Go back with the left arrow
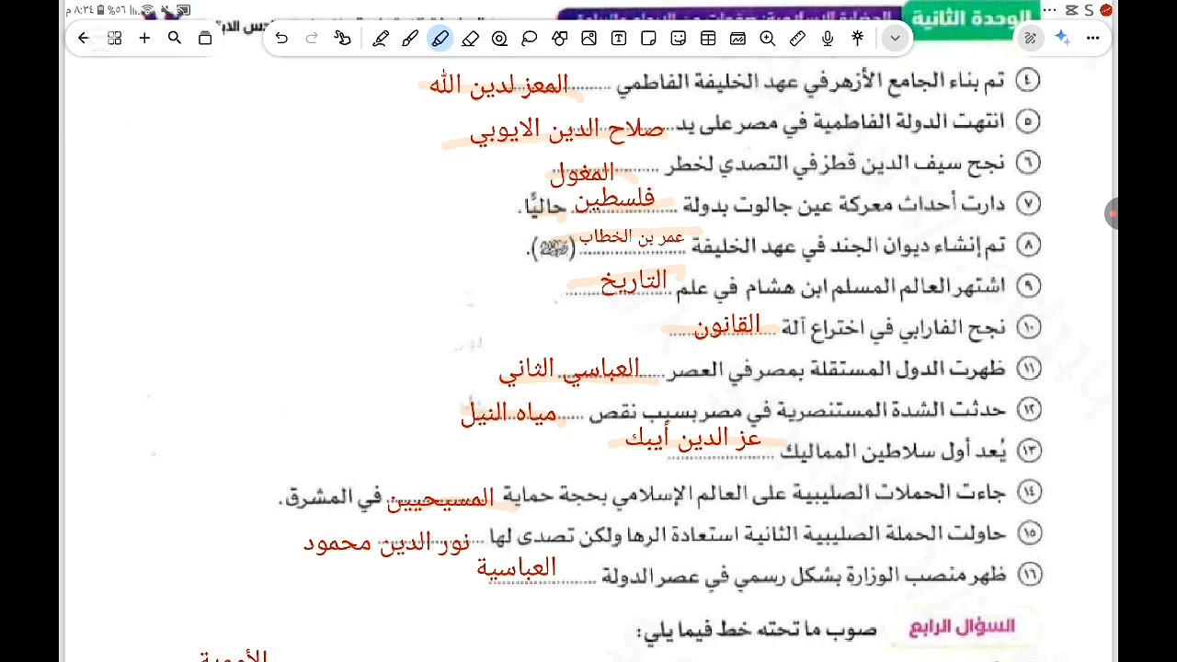Screen dimensions: 1177x662 84,39
